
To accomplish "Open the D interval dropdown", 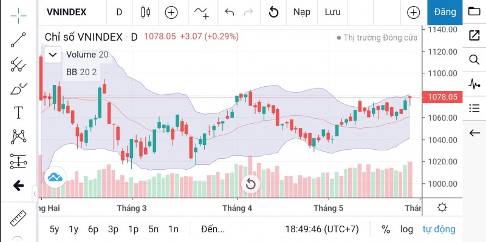I will point(119,12).
